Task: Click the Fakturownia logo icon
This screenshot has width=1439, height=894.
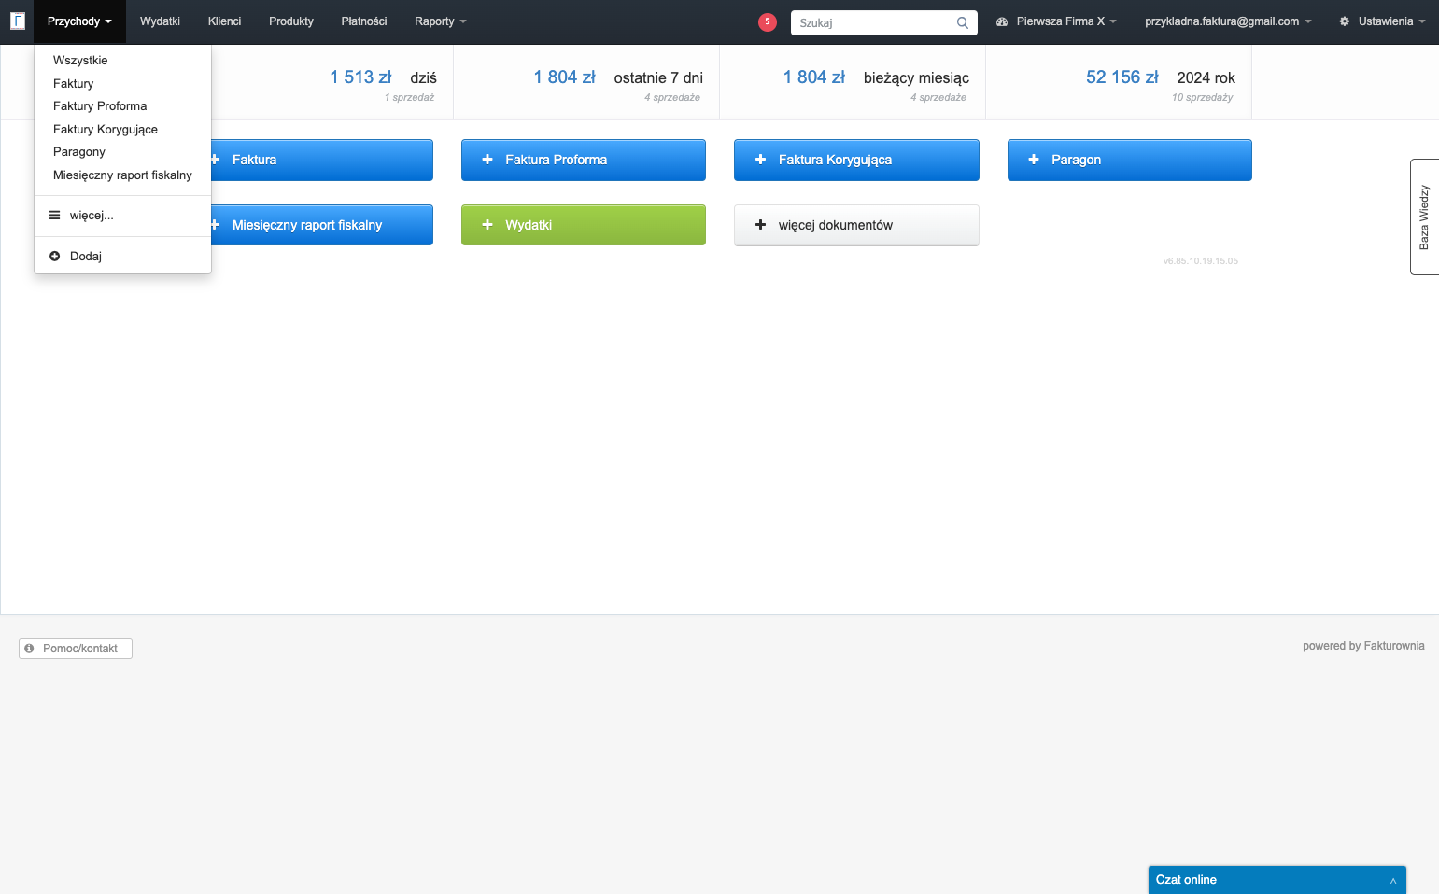Action: pos(17,21)
